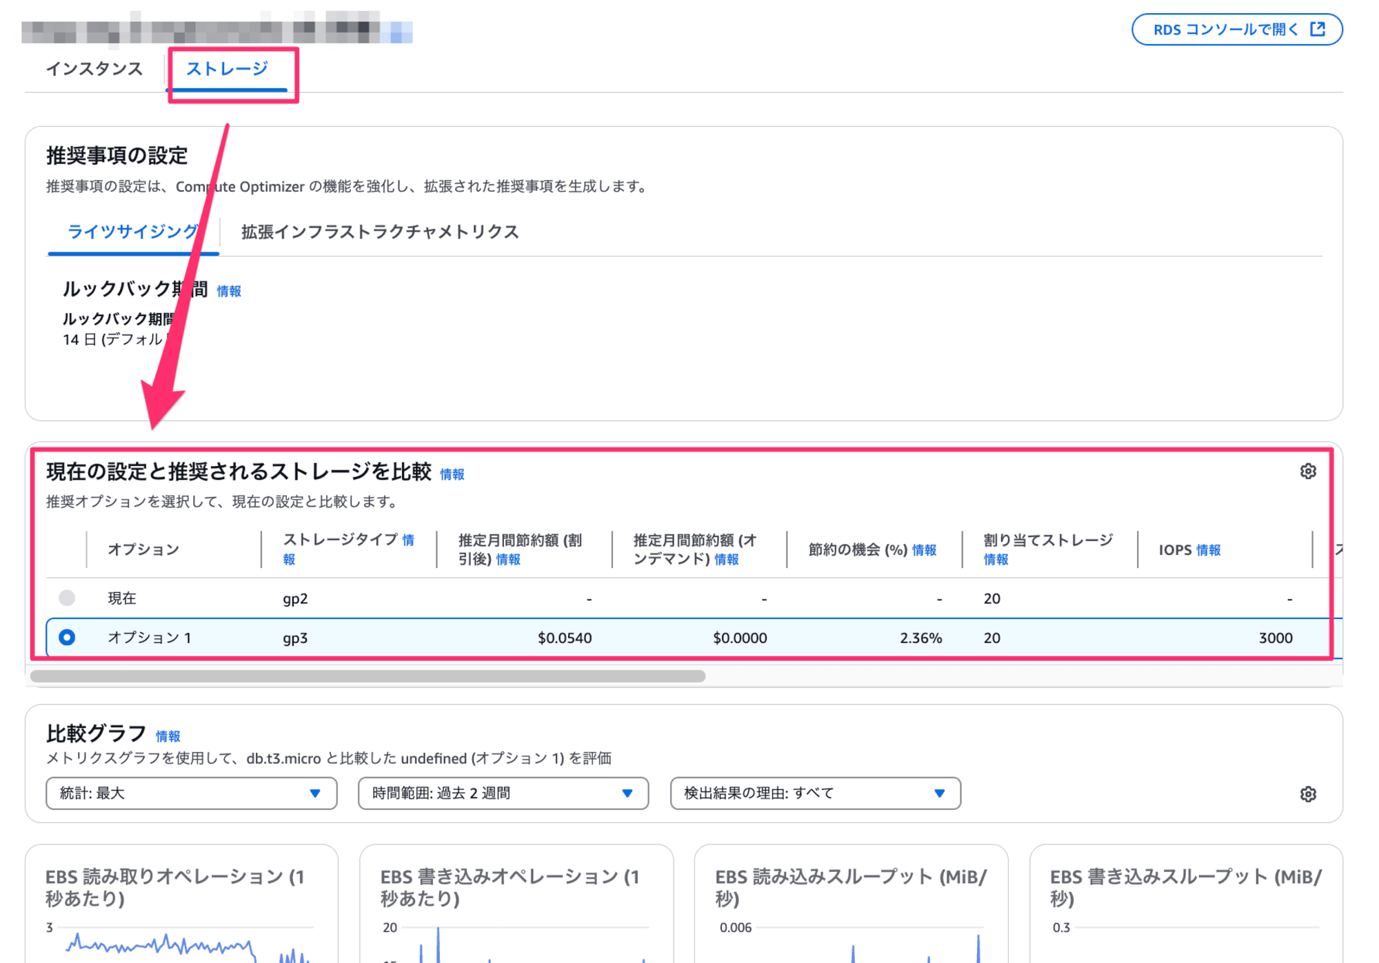Click the horizontal scrollbar under the storage table
The image size is (1379, 963).
coord(368,676)
